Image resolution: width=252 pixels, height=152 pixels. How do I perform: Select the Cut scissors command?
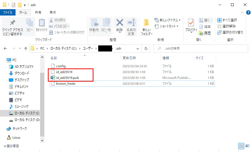tap(58, 20)
